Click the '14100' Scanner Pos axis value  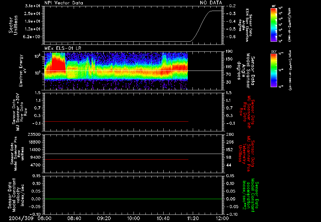(x=34, y=150)
